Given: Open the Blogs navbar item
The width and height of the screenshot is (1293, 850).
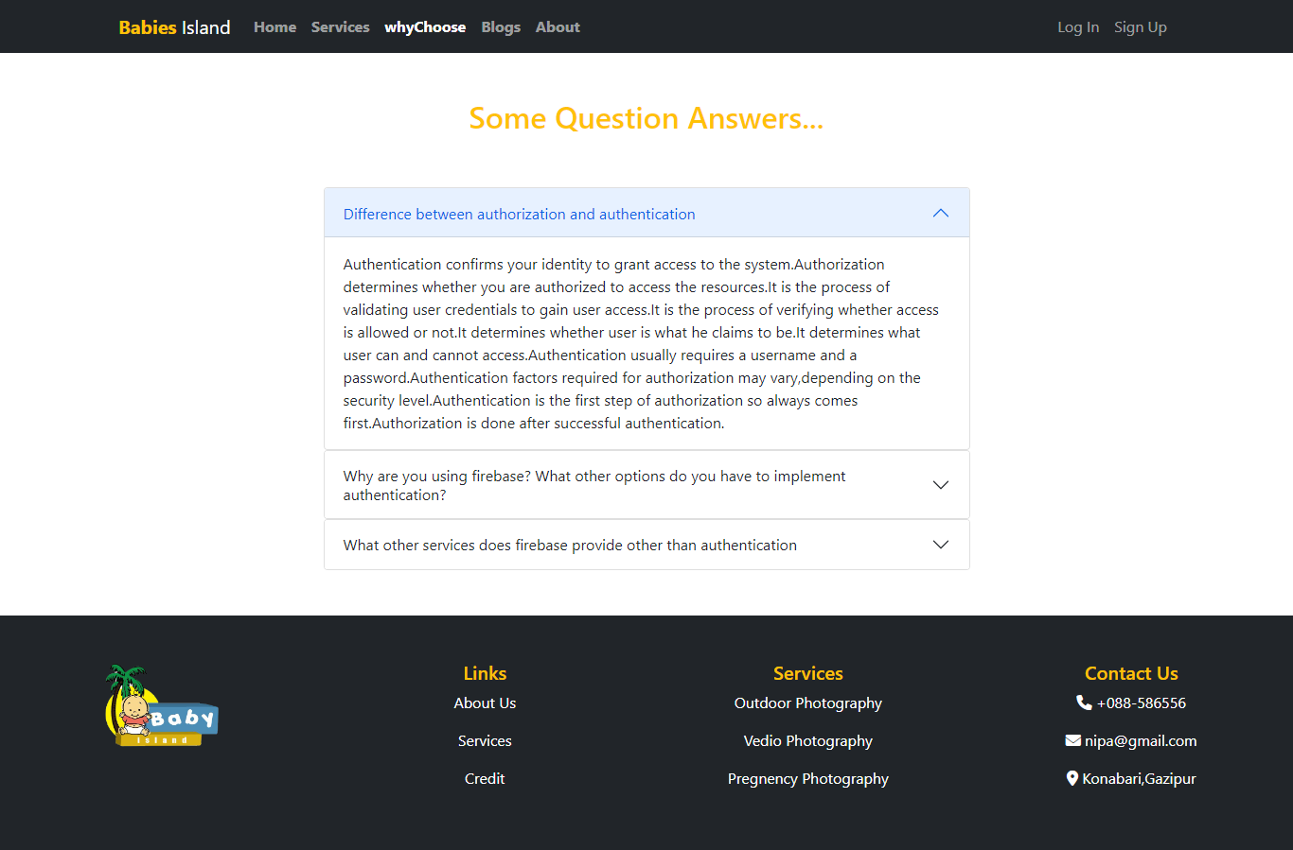Looking at the screenshot, I should (501, 27).
